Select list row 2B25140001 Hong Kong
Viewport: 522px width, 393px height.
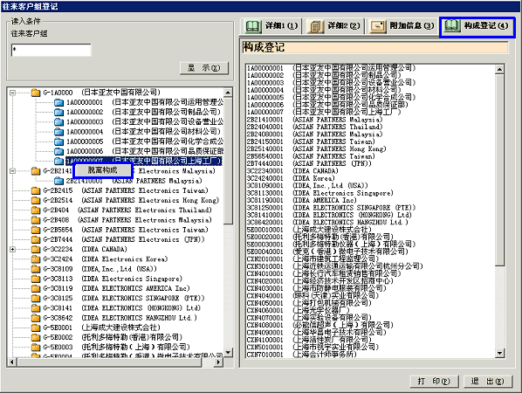point(316,148)
